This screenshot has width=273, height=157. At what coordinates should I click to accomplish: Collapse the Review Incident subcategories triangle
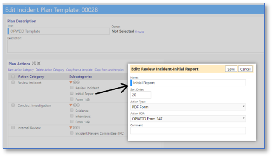[71, 82]
